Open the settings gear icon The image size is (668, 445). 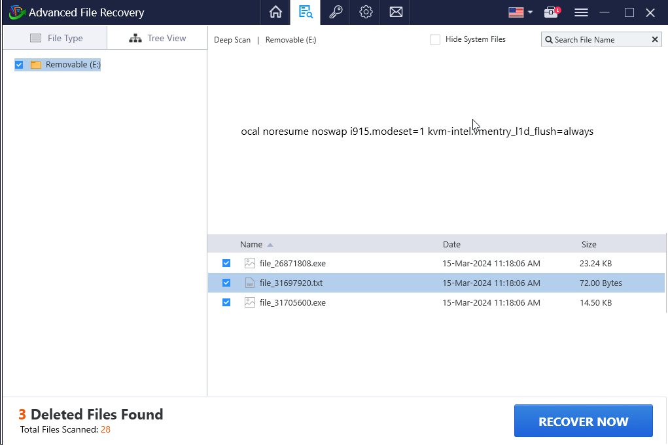(x=366, y=12)
